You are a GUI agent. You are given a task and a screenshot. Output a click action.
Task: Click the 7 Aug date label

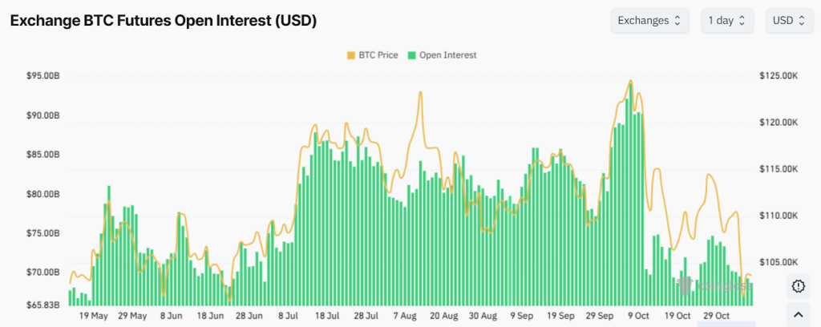[x=406, y=316]
